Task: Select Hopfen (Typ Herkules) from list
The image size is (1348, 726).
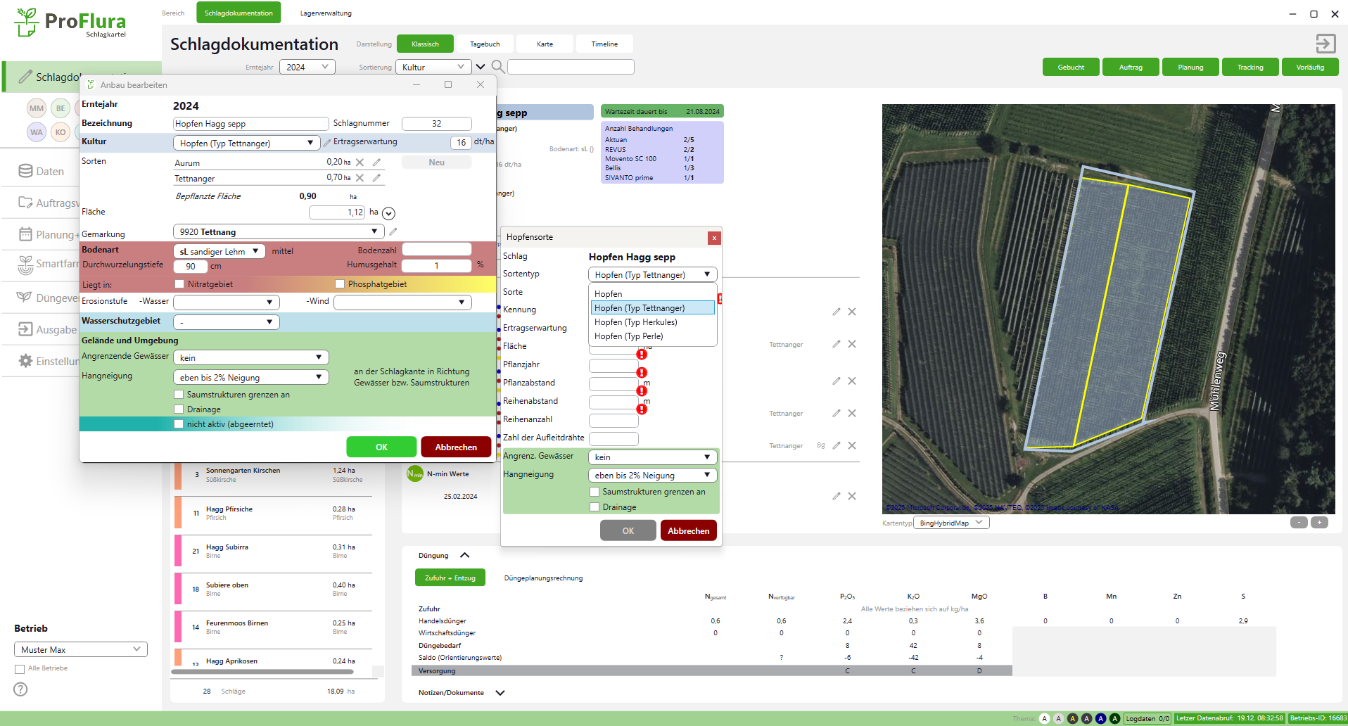Action: pos(635,322)
